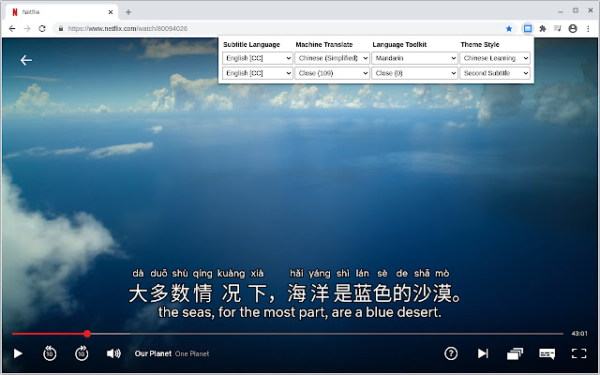The height and width of the screenshot is (375, 600).
Task: Click the Netflix URL address bar
Action: pos(281,29)
